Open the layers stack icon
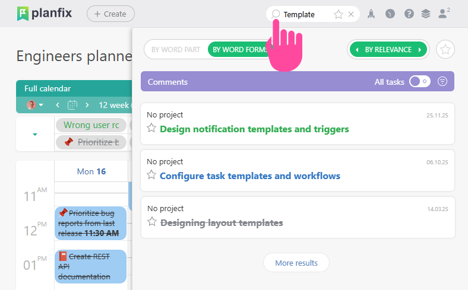The height and width of the screenshot is (290, 468). point(425,14)
